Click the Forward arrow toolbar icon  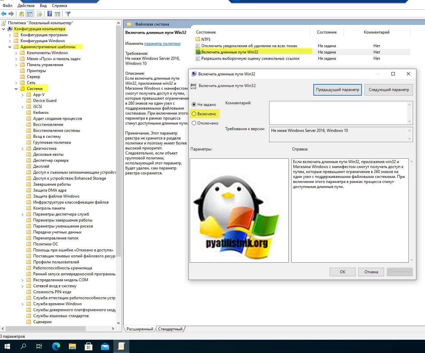point(11,14)
